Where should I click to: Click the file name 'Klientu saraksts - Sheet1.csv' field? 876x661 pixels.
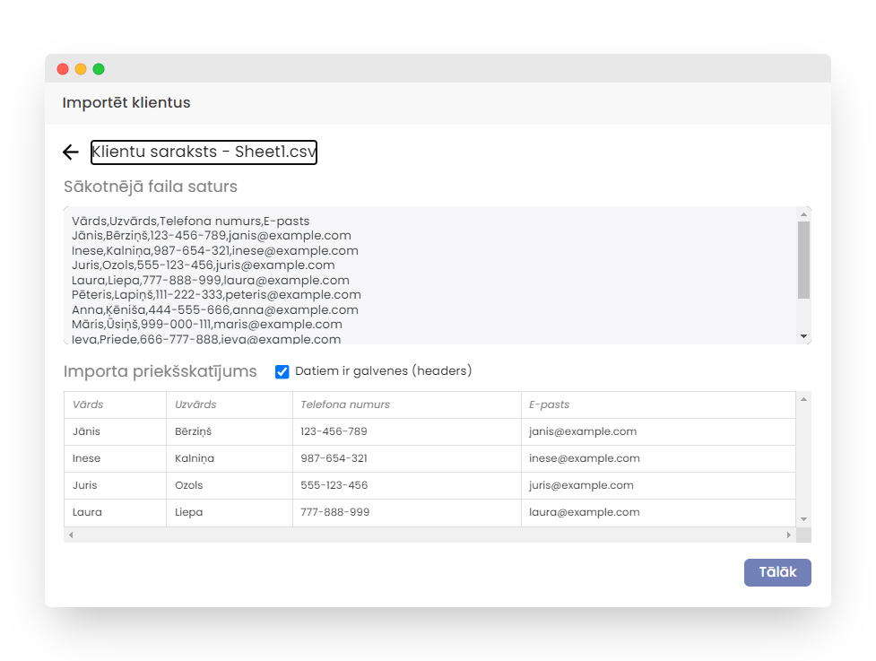click(x=204, y=152)
